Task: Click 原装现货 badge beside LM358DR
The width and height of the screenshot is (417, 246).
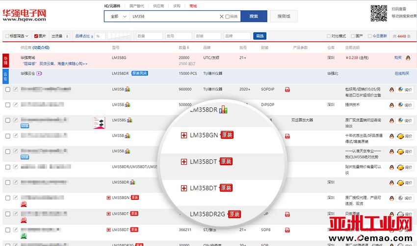Action: (140, 74)
